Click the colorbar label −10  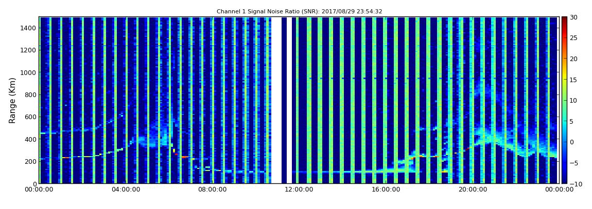point(575,183)
